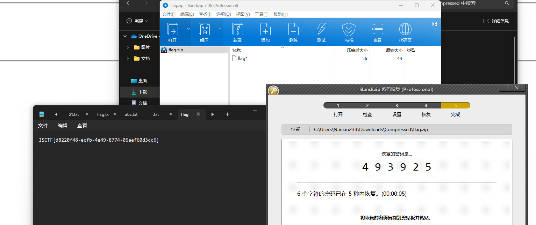Click the grid layout icon in Bandizip toolbar
536x225 pixels.
pos(435,24)
